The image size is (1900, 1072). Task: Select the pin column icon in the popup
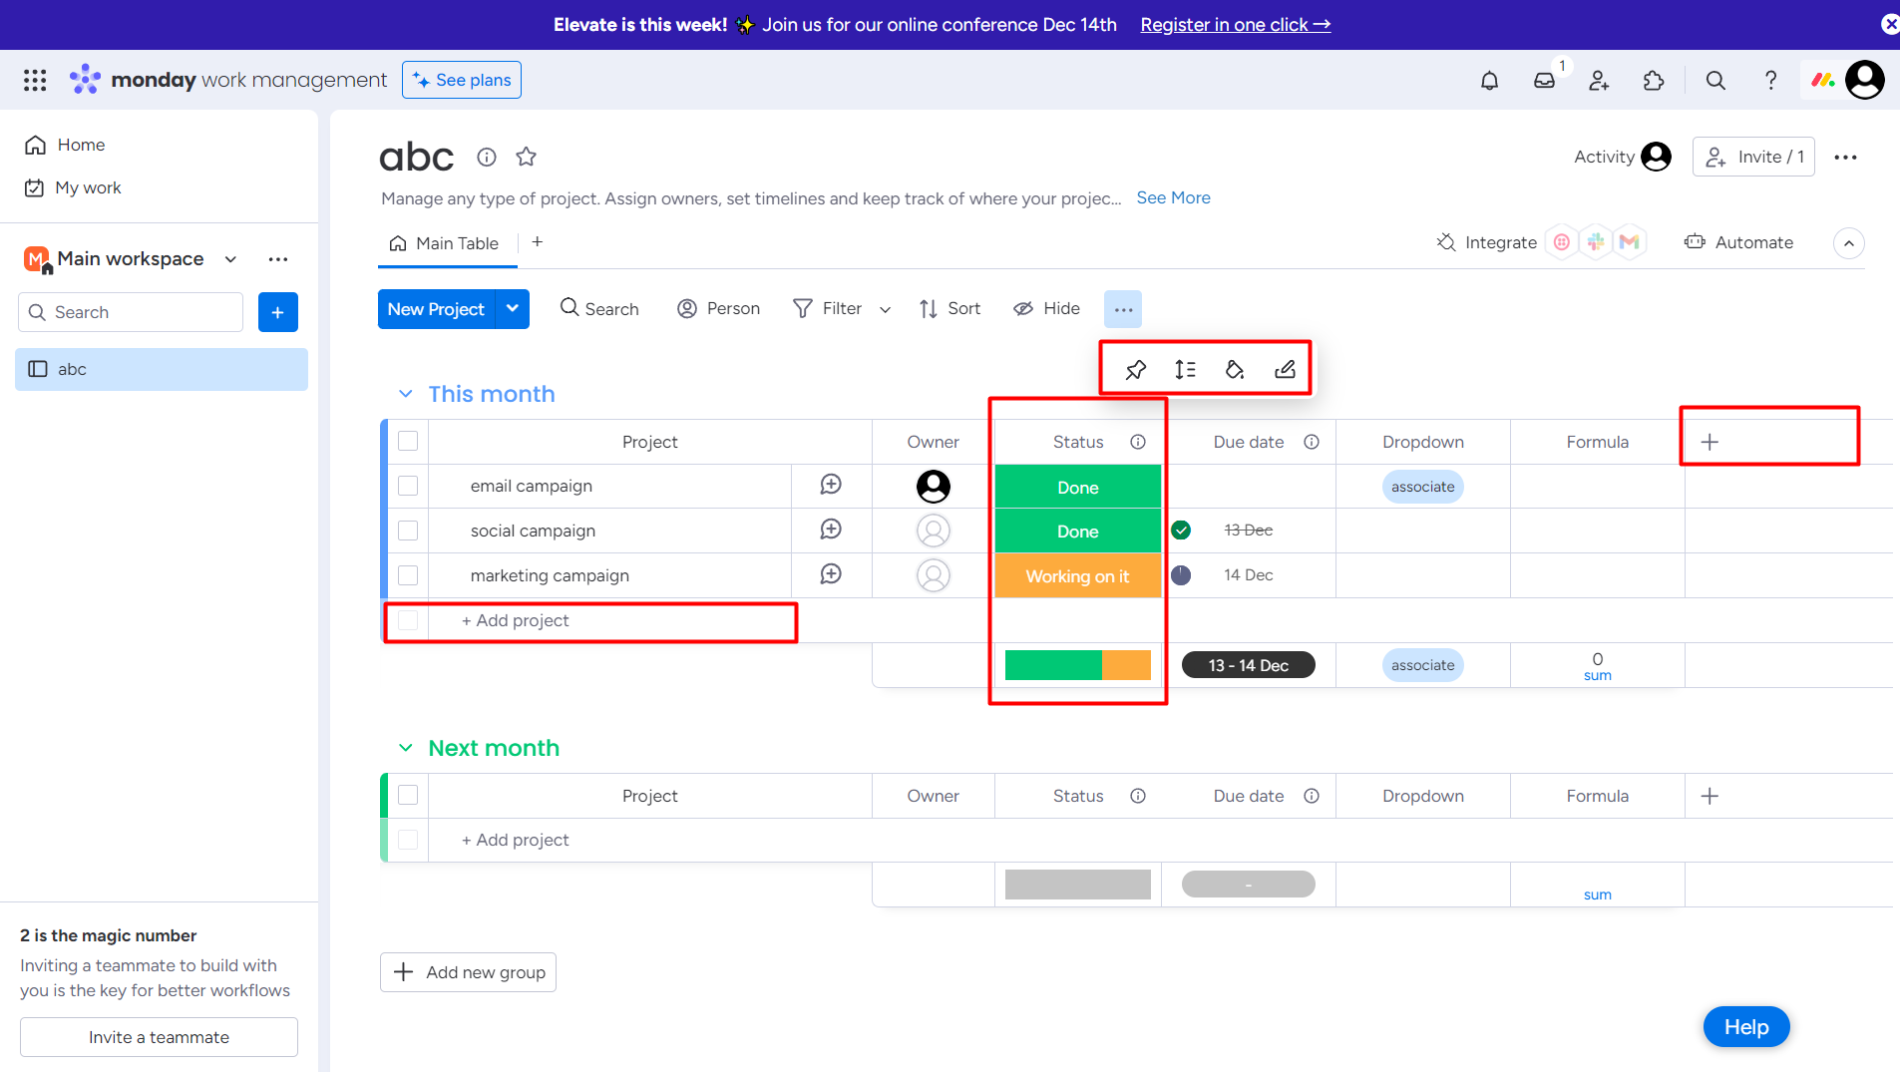click(1134, 369)
